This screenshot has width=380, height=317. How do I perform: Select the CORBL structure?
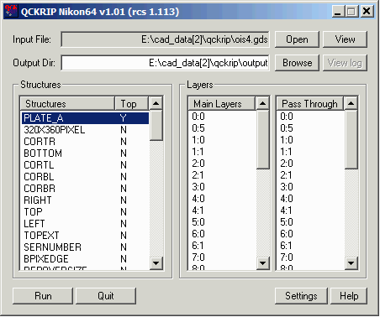(x=85, y=177)
